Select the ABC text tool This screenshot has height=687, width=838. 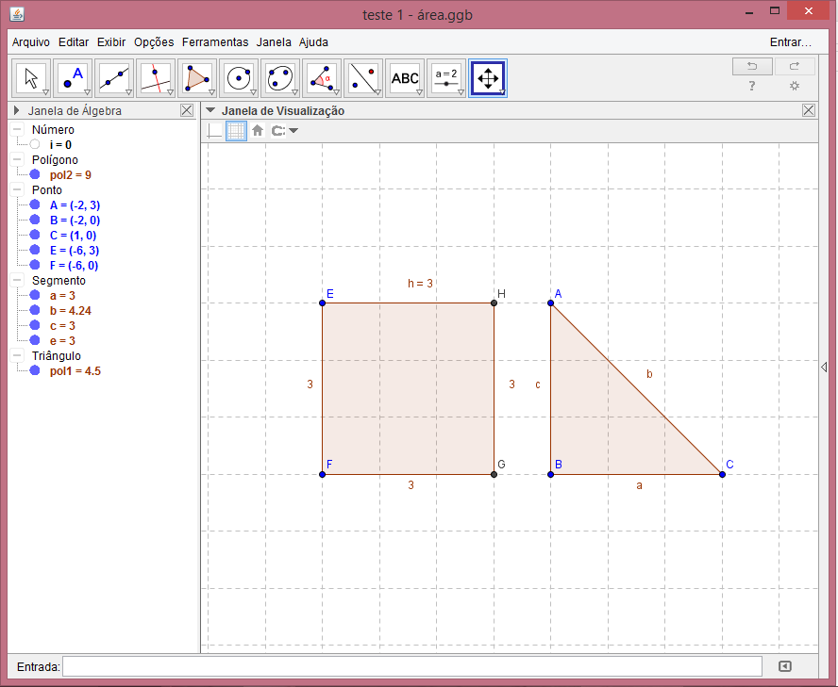point(405,78)
